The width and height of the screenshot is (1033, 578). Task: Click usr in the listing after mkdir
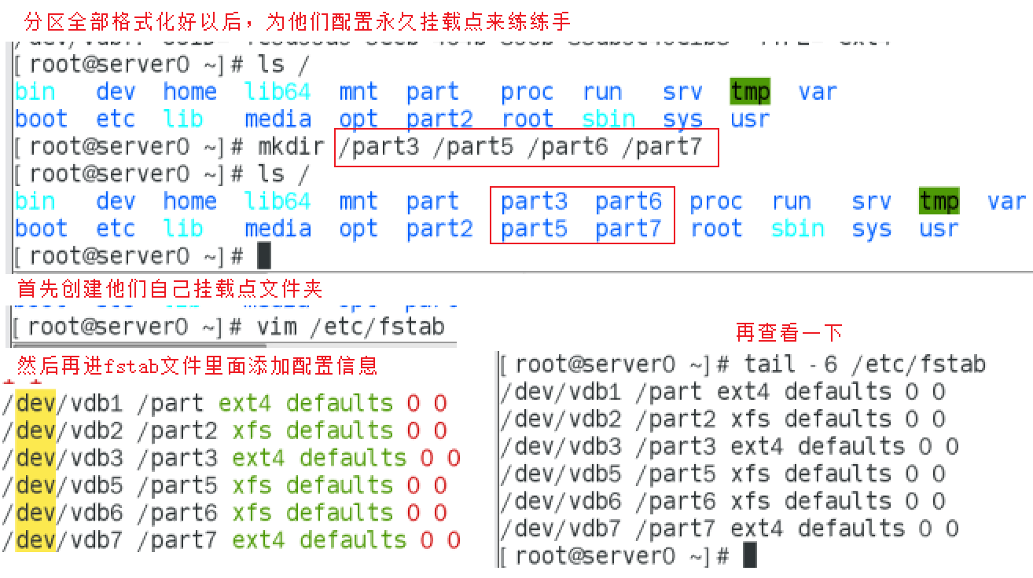coord(939,230)
